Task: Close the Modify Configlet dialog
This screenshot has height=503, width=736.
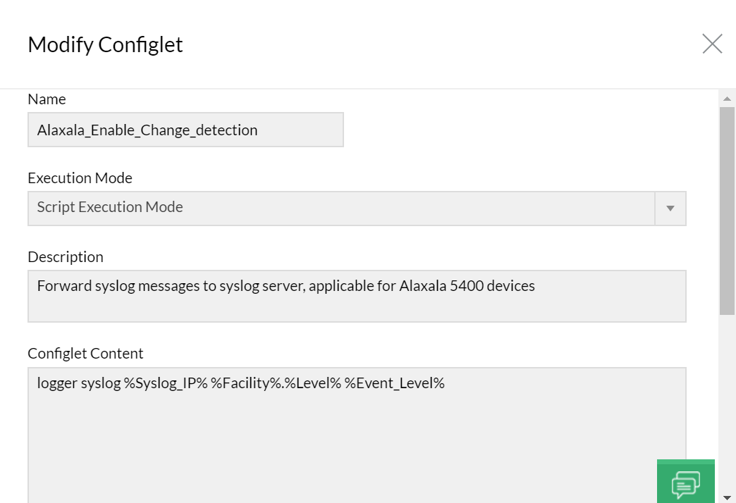Action: point(712,44)
